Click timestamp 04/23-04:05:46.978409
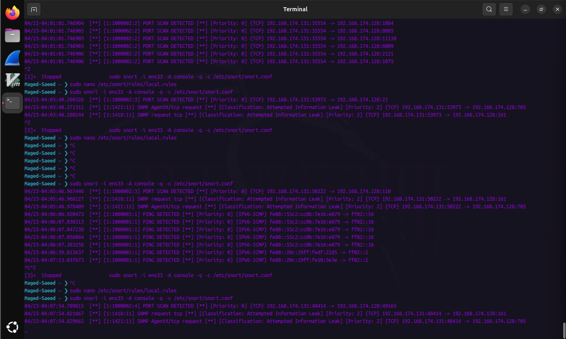Image resolution: width=566 pixels, height=339 pixels. [54, 207]
